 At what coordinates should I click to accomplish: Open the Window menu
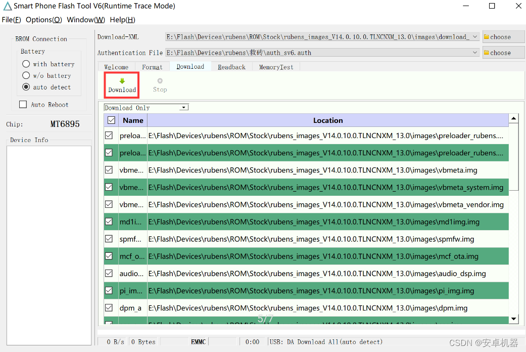coord(86,20)
